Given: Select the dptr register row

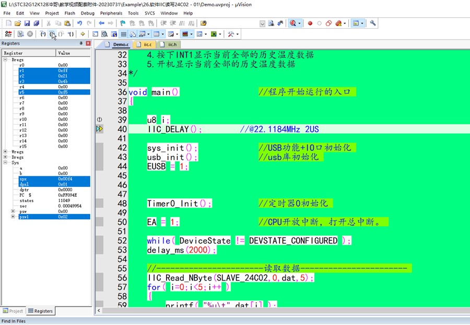Looking at the screenshot, I should coord(24,190).
